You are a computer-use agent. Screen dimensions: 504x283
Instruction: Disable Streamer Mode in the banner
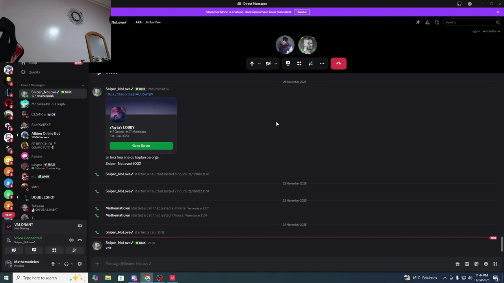pyautogui.click(x=302, y=12)
